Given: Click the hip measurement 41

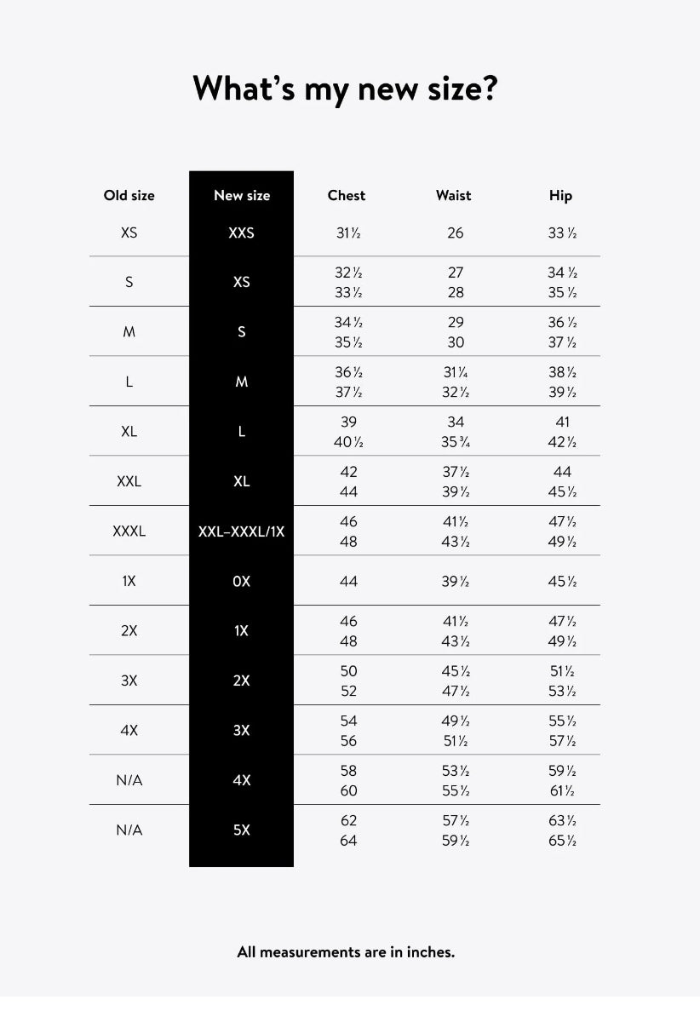Looking at the screenshot, I should (562, 422).
